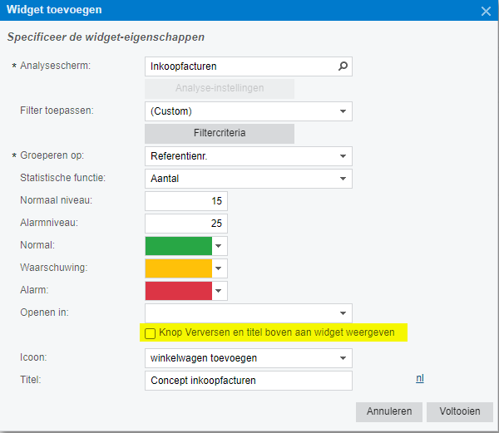Close the Widget toevoegen dialog
This screenshot has height=433, width=499.
(x=487, y=11)
